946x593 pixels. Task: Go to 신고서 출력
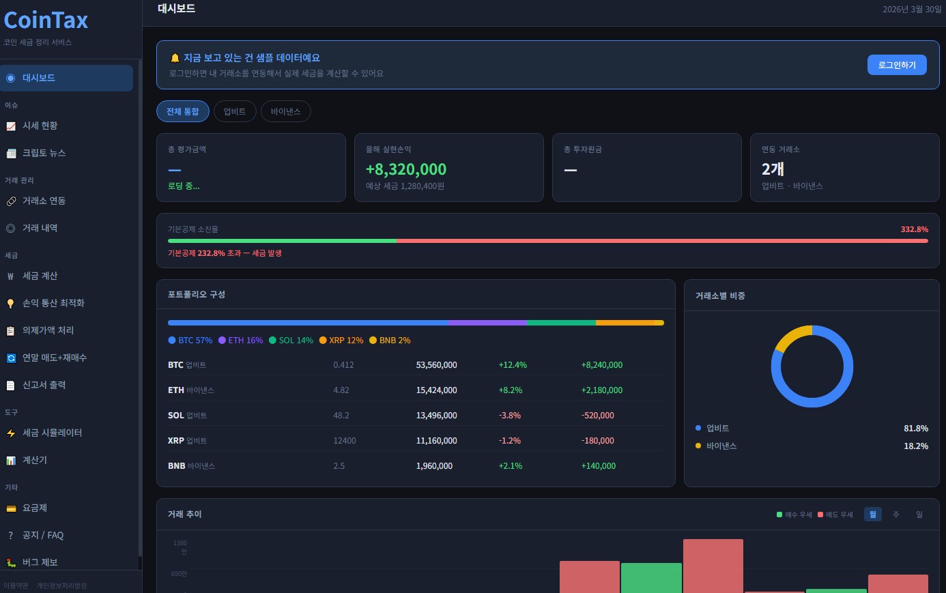(67, 385)
